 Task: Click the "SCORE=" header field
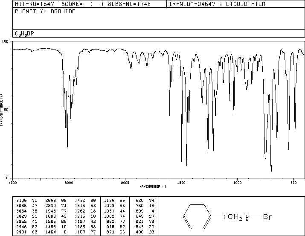(83, 4)
